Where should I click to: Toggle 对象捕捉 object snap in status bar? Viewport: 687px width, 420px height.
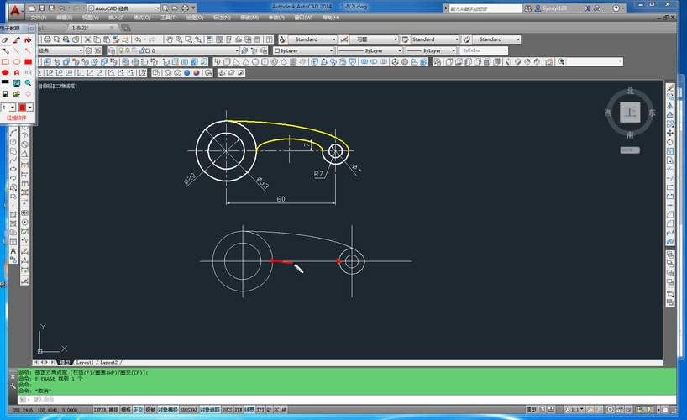click(168, 409)
